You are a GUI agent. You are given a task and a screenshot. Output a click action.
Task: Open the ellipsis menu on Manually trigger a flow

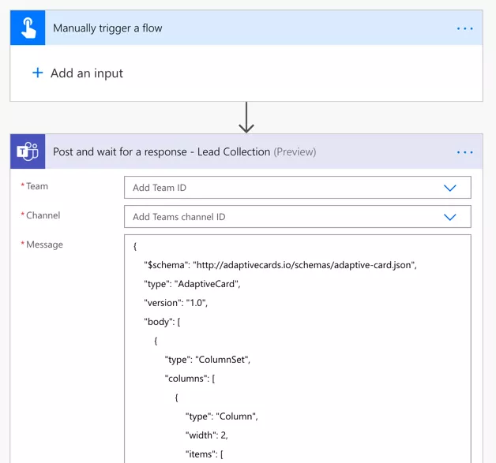(464, 28)
